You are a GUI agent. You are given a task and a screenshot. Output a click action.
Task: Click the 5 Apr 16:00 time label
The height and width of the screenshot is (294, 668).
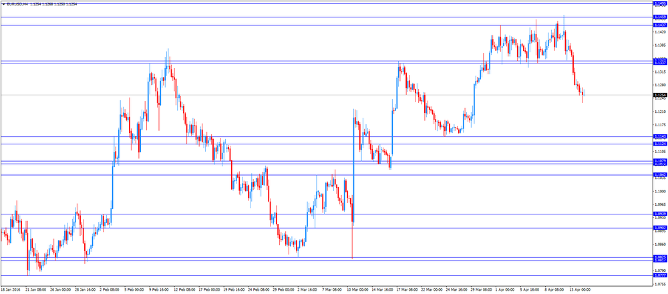point(530,290)
